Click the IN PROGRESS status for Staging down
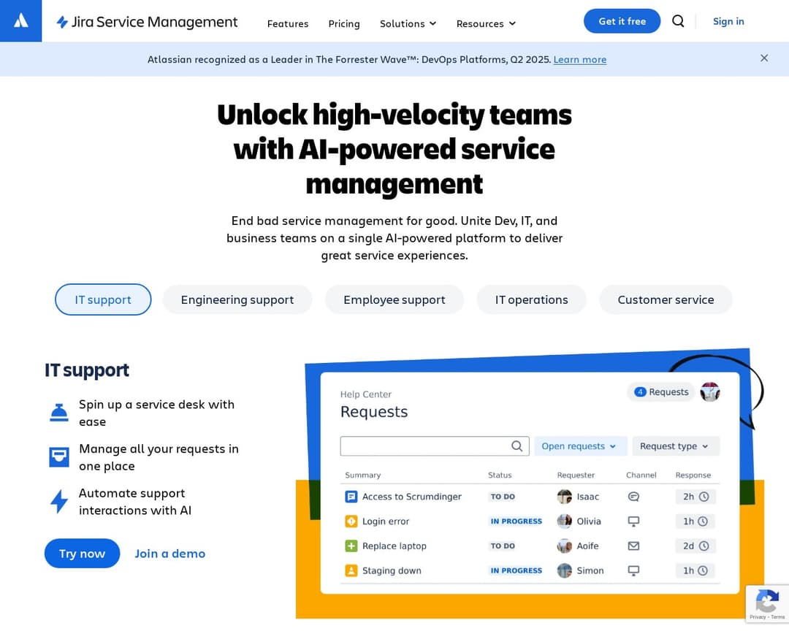Image resolution: width=789 pixels, height=631 pixels. point(517,570)
